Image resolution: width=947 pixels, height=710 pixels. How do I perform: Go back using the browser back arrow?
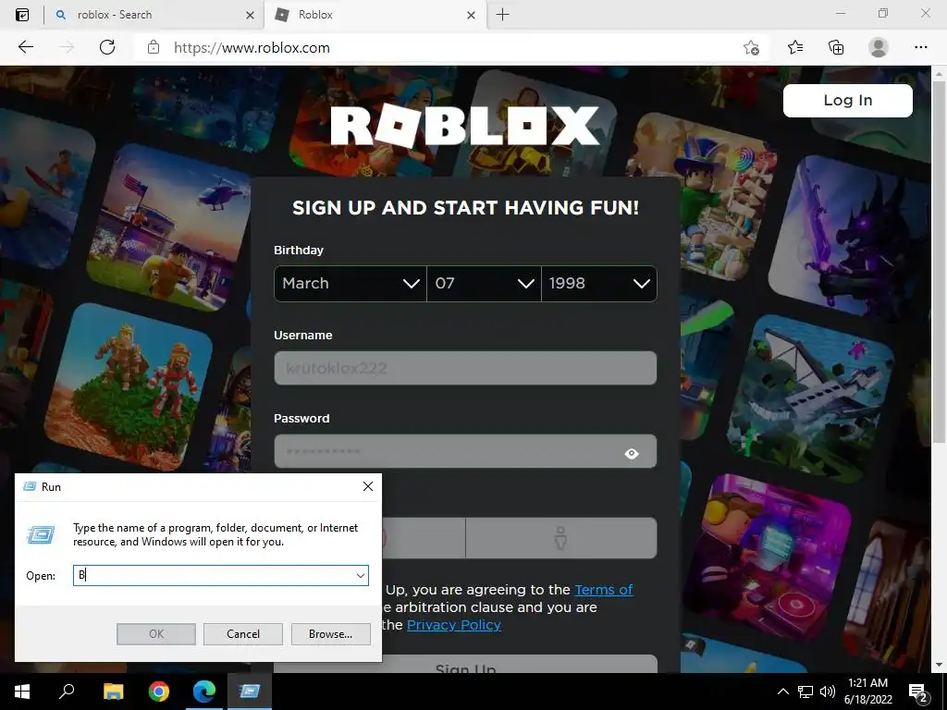coord(25,47)
